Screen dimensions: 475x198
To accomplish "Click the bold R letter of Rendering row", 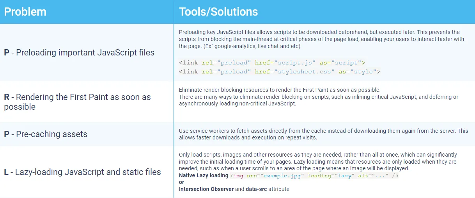I will point(7,97).
